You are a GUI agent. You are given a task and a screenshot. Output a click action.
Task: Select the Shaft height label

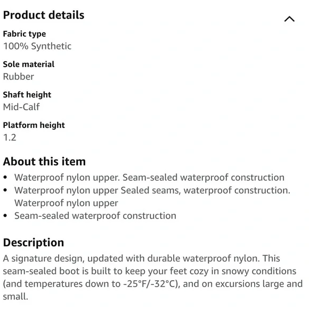(27, 95)
